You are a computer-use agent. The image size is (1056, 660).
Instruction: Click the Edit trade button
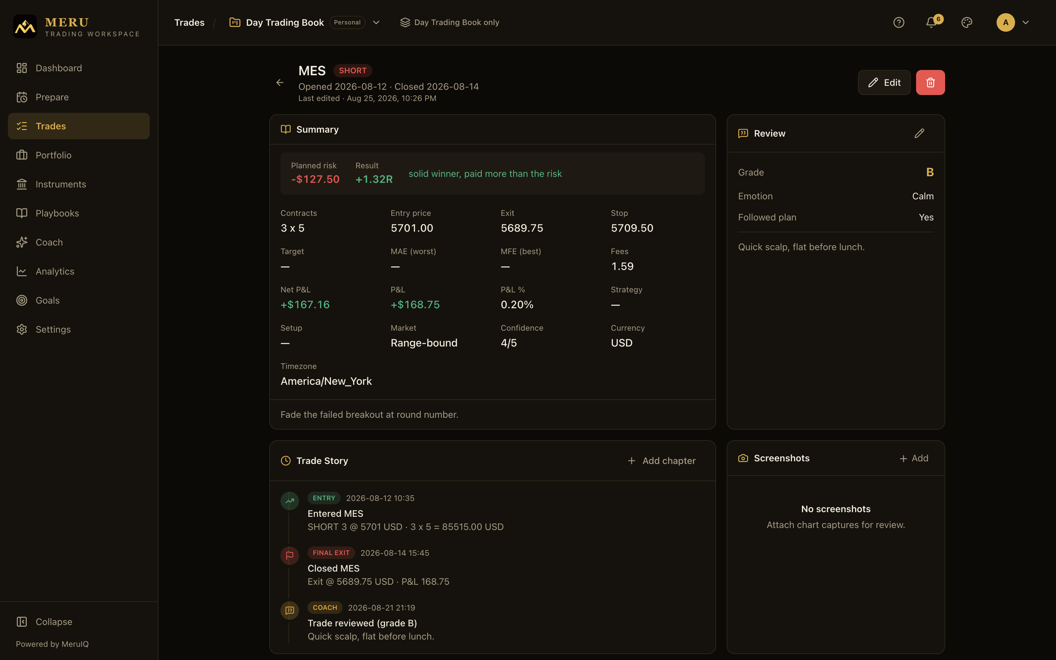[x=884, y=82]
